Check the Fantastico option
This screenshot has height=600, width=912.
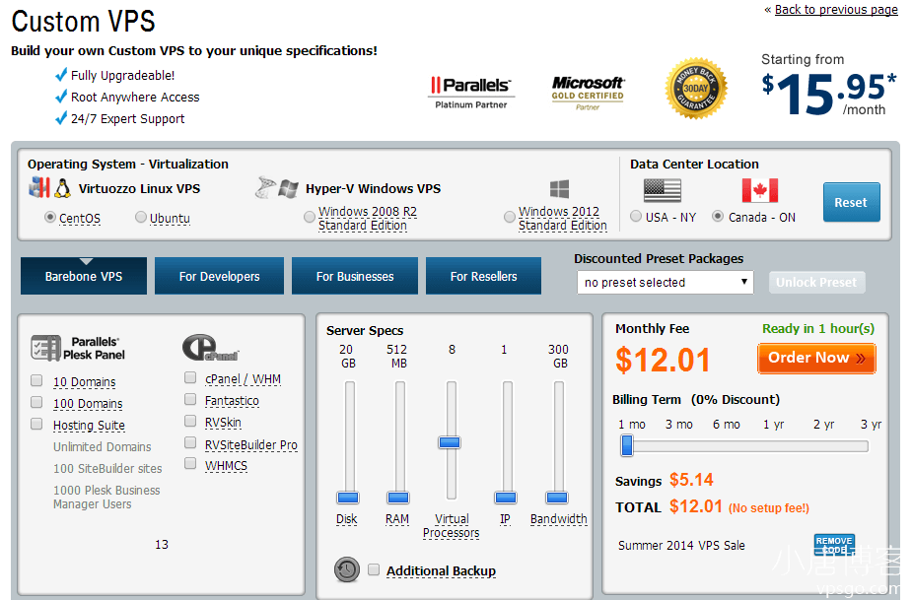[190, 399]
